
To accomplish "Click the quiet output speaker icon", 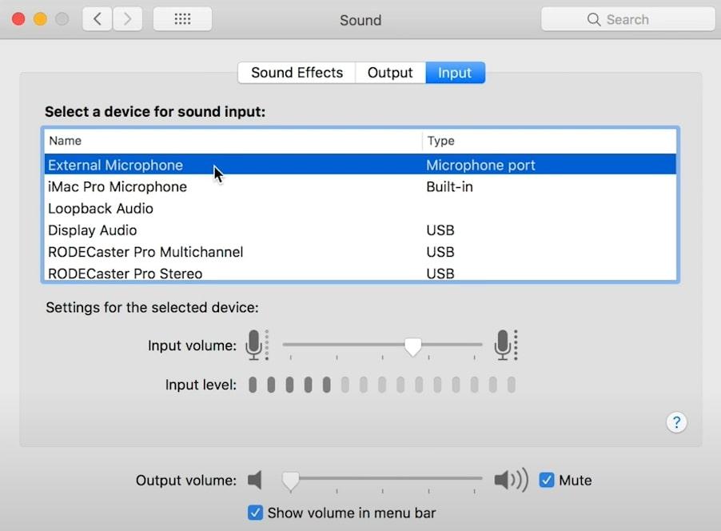I will (255, 480).
